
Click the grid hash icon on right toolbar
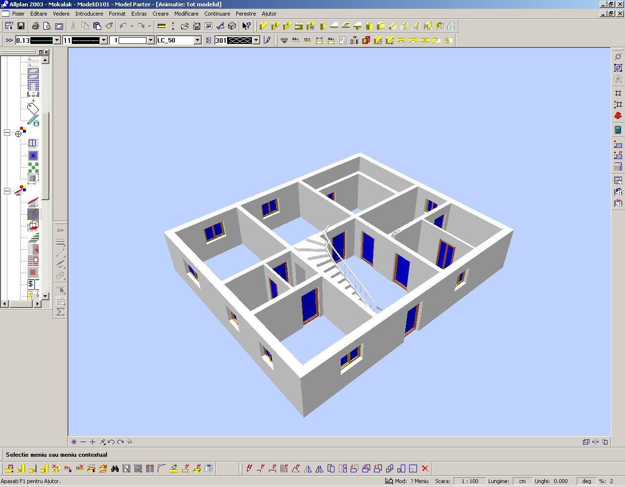618,93
